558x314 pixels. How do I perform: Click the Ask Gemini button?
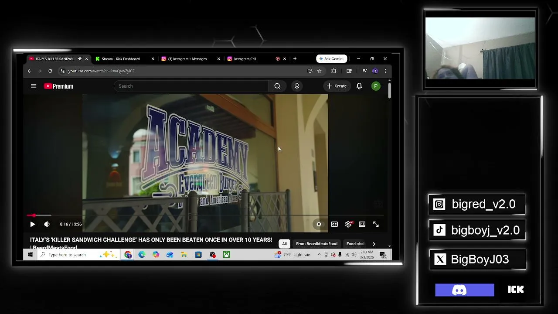(x=331, y=59)
